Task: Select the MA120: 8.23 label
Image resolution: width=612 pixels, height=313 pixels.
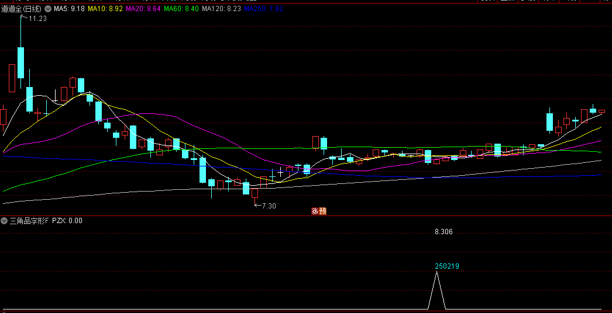Action: 221,9
